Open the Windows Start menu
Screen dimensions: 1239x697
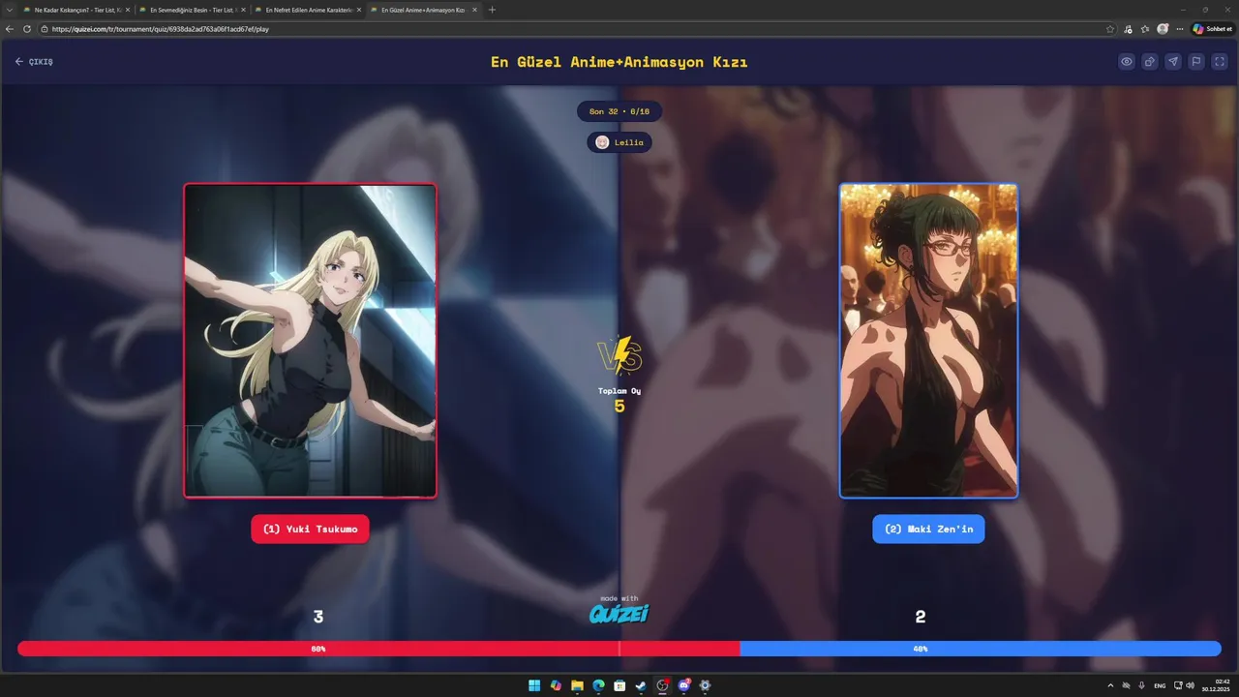tap(534, 685)
